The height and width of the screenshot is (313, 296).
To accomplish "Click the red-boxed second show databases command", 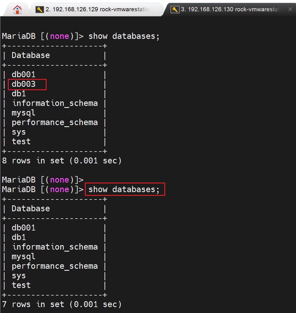I will pyautogui.click(x=124, y=190).
